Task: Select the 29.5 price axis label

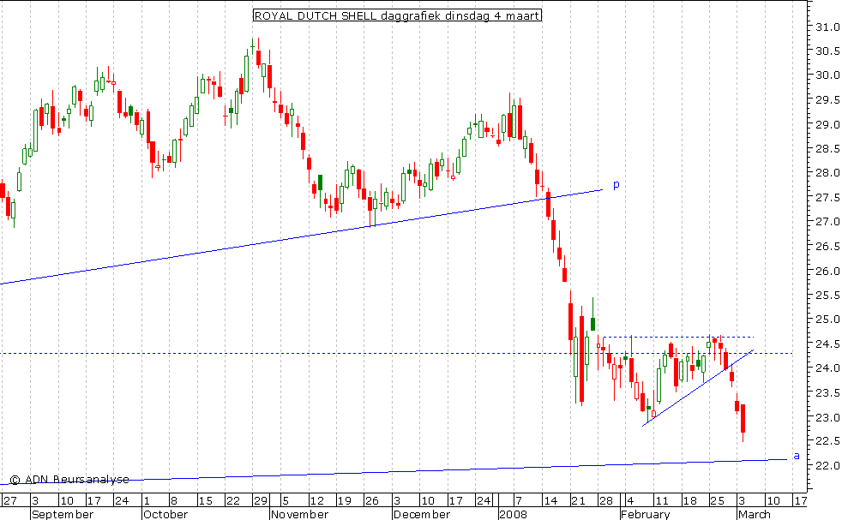Action: pos(827,100)
